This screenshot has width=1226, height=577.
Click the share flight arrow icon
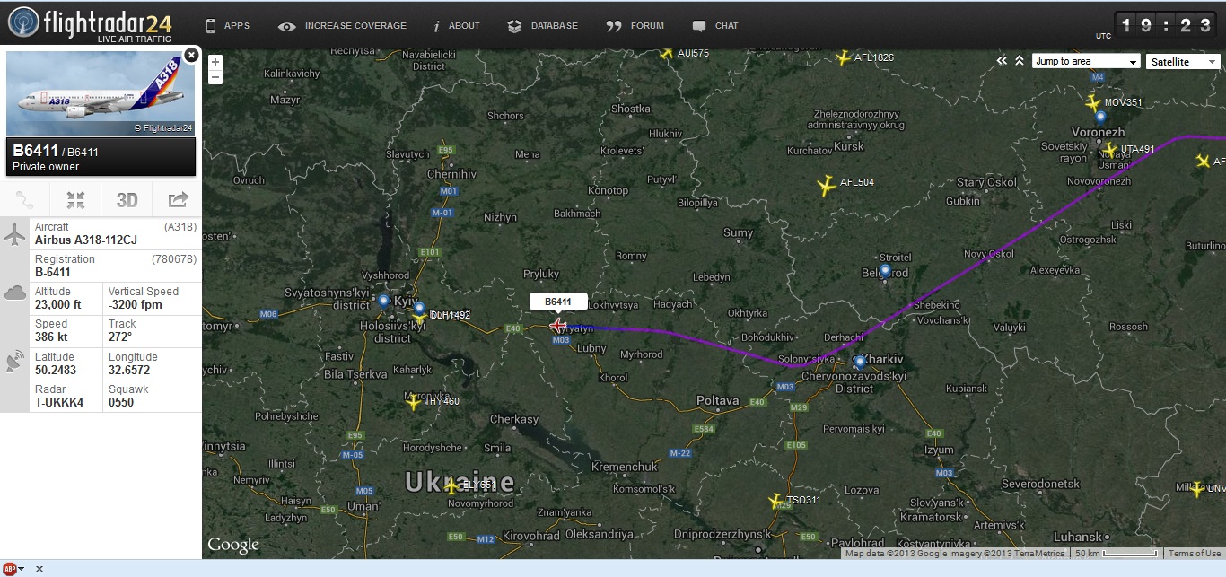tap(178, 199)
